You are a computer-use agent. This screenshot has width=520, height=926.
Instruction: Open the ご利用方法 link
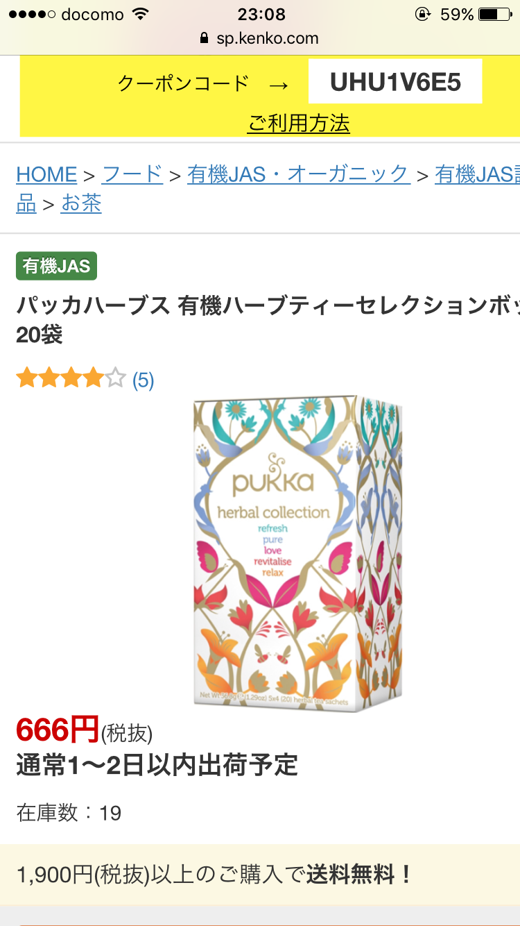(x=299, y=124)
